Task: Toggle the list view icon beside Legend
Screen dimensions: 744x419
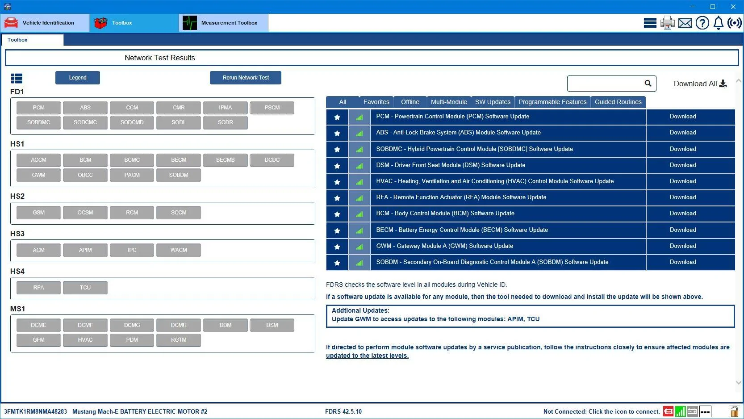Action: [x=17, y=79]
